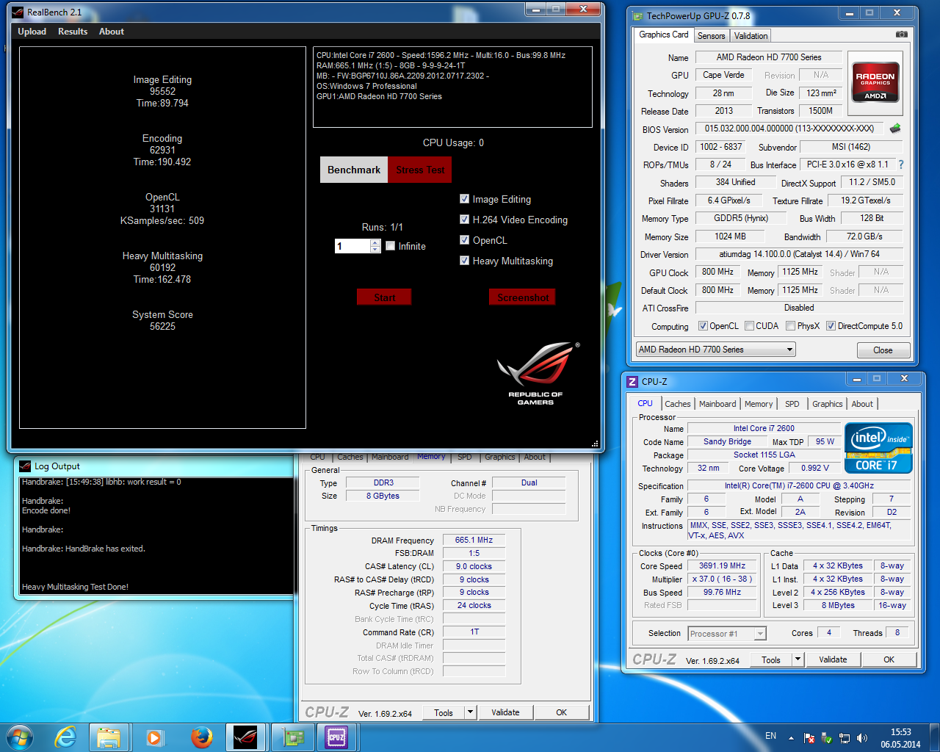The width and height of the screenshot is (940, 752).
Task: Click the Show desktop strip on taskbar
Action: coord(935,737)
